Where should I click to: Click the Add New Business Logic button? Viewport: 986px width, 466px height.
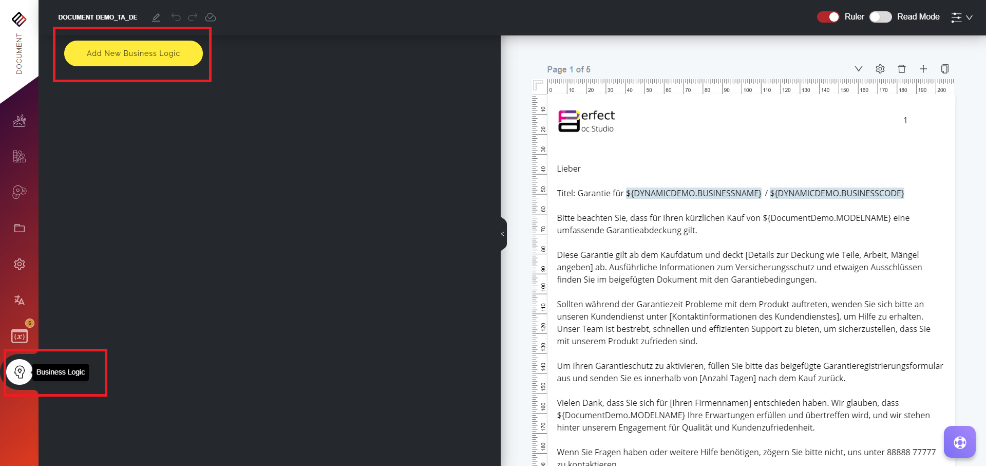tap(133, 53)
